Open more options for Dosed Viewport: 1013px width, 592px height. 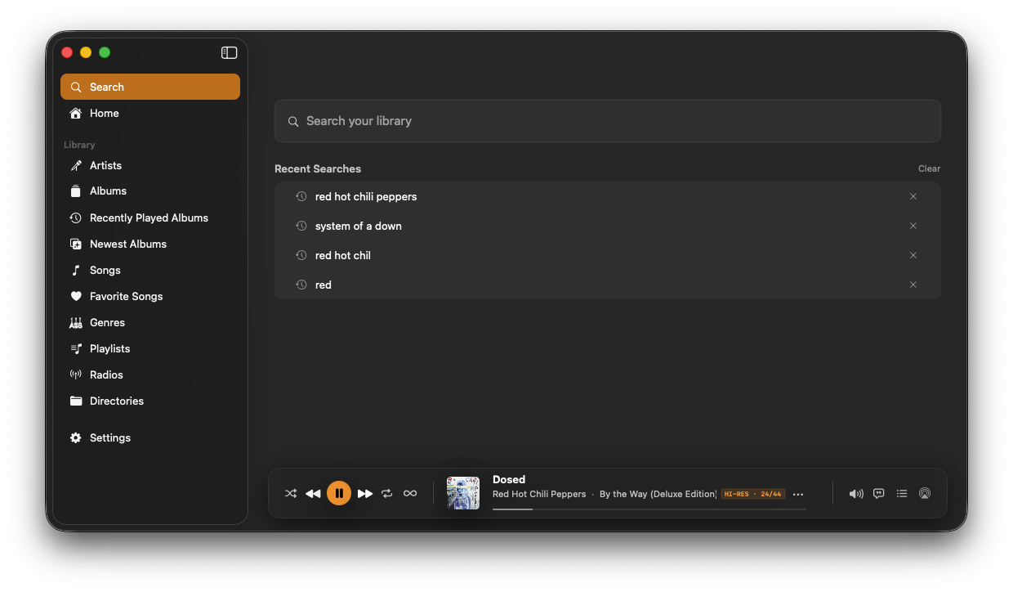click(797, 494)
